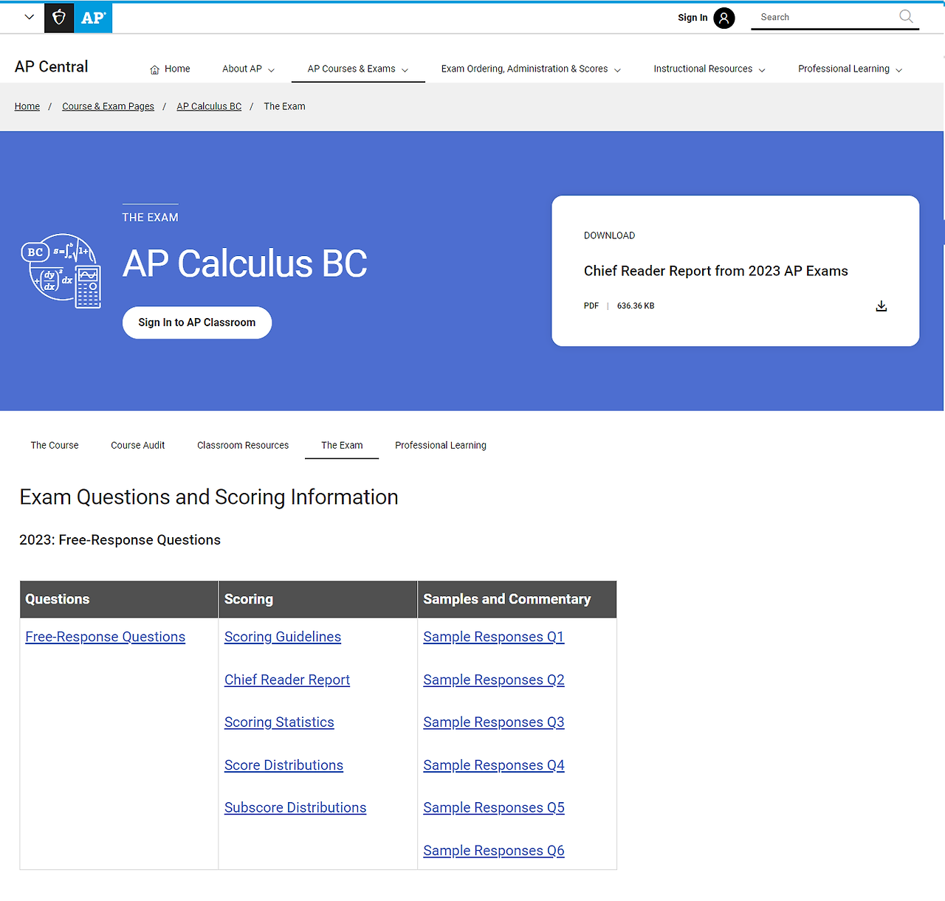
Task: Open Sample Responses Q3
Action: point(494,722)
